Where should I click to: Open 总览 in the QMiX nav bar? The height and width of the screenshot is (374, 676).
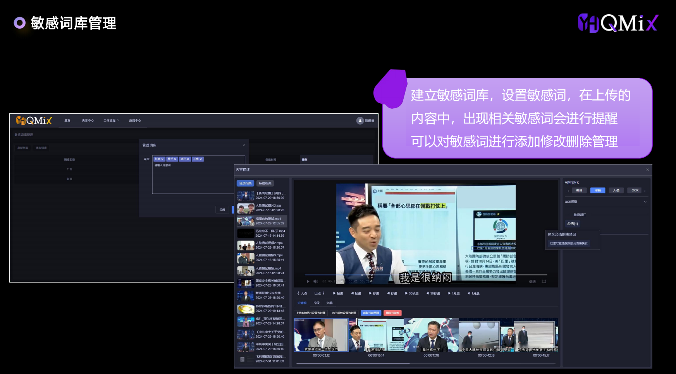point(67,121)
